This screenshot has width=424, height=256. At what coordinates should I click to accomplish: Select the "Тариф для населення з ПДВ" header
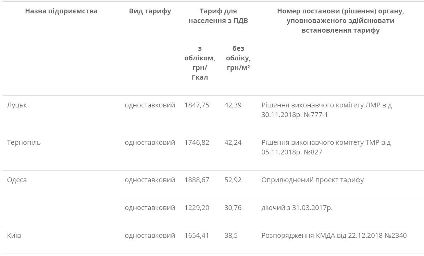pyautogui.click(x=218, y=16)
